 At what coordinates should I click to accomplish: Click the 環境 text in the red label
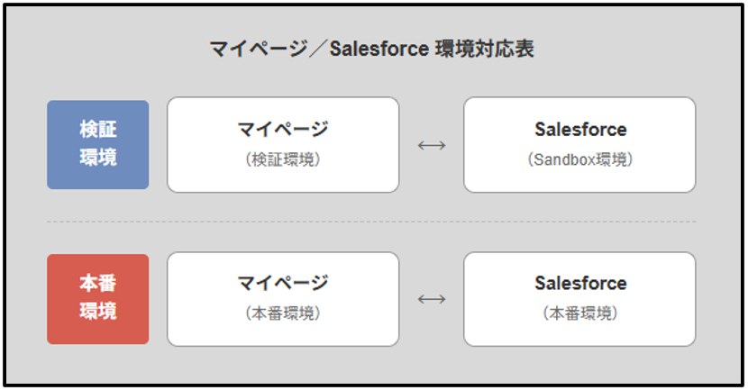click(x=98, y=313)
